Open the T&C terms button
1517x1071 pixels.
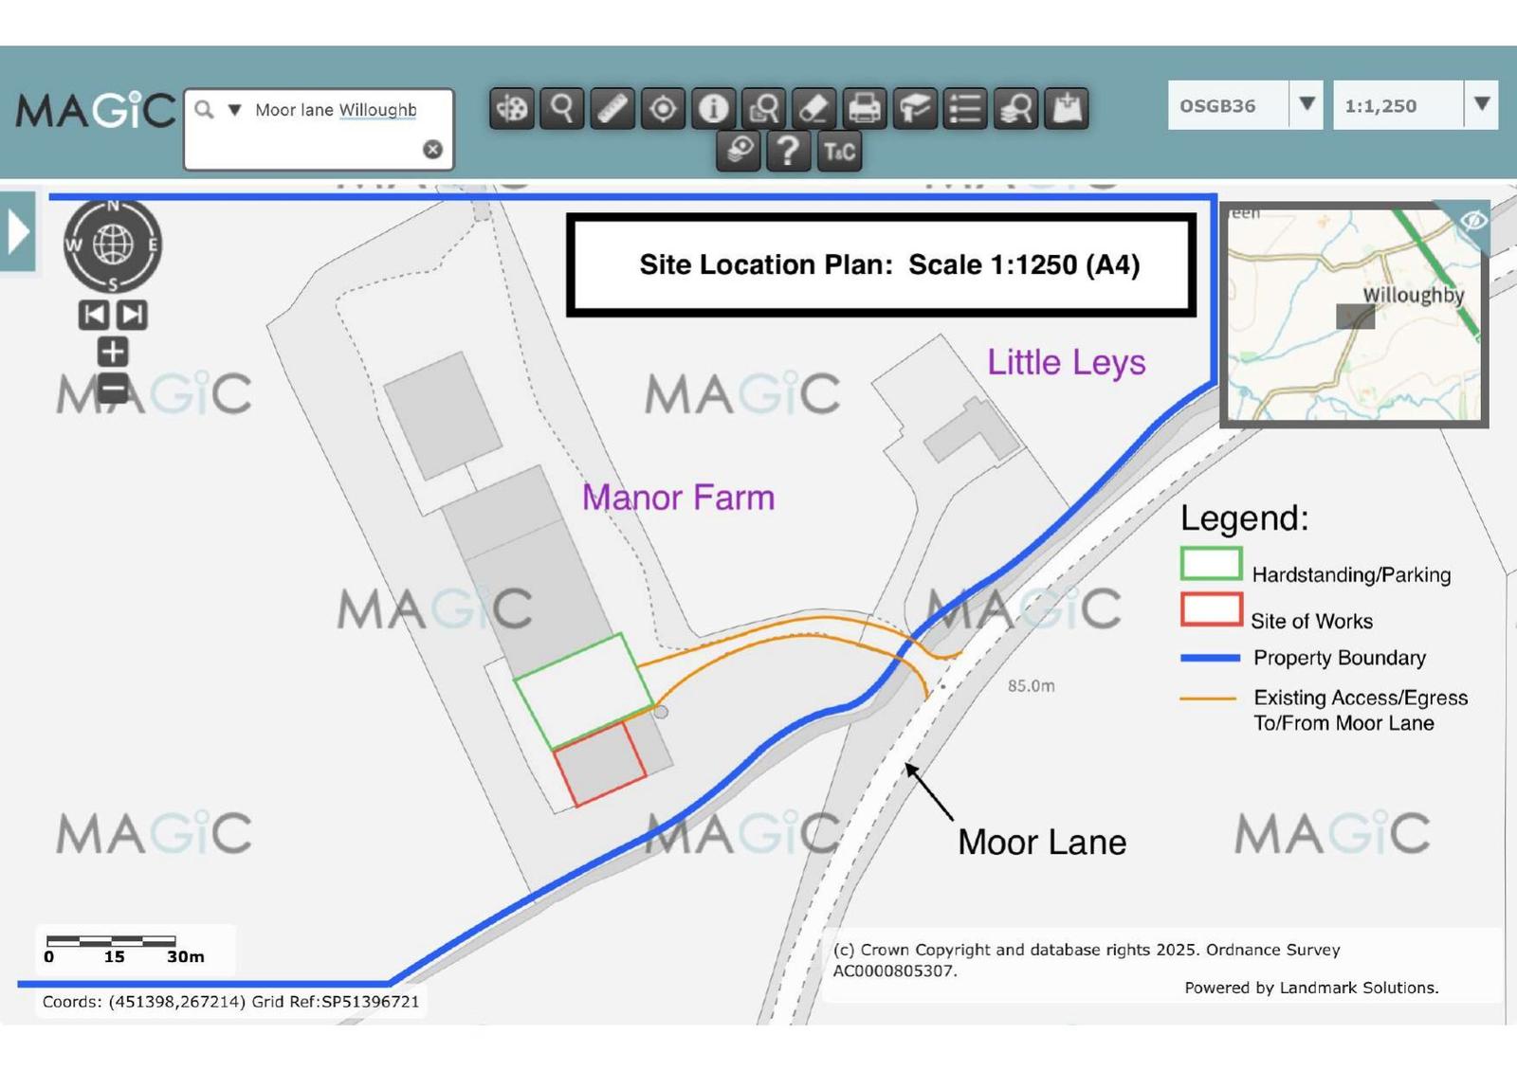[x=838, y=152]
